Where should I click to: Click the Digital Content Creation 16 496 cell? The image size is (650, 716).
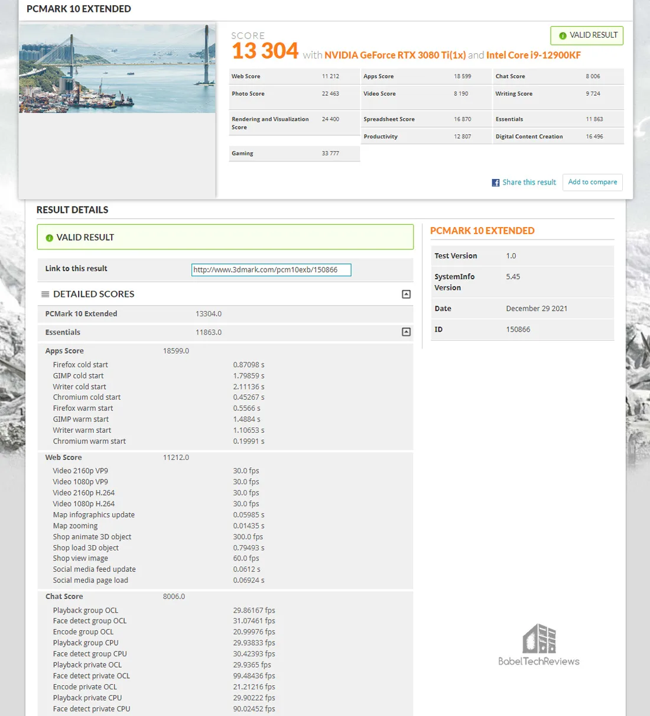point(558,137)
